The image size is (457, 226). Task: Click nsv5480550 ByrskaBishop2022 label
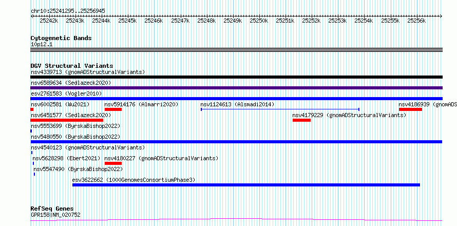pyautogui.click(x=75, y=137)
